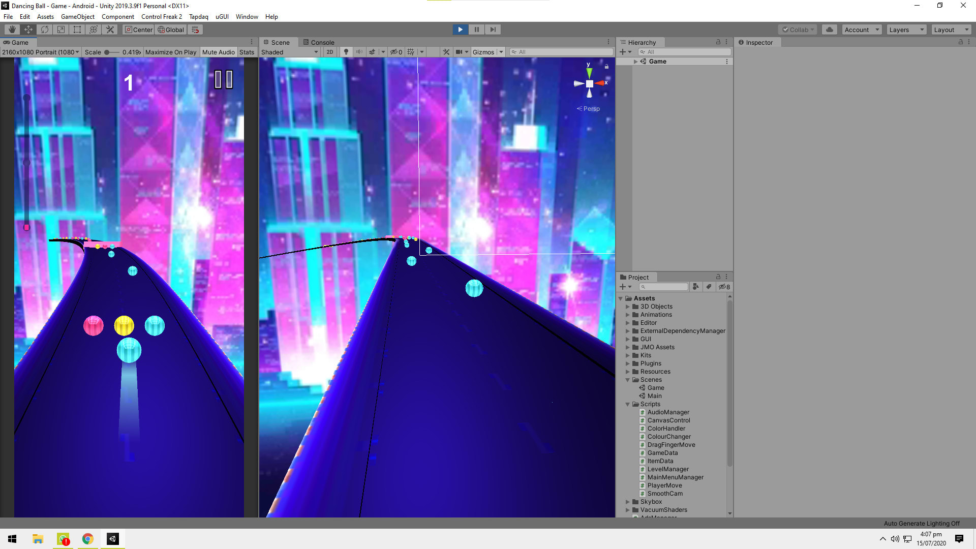
Task: Open scene component editor tools icon
Action: click(446, 52)
